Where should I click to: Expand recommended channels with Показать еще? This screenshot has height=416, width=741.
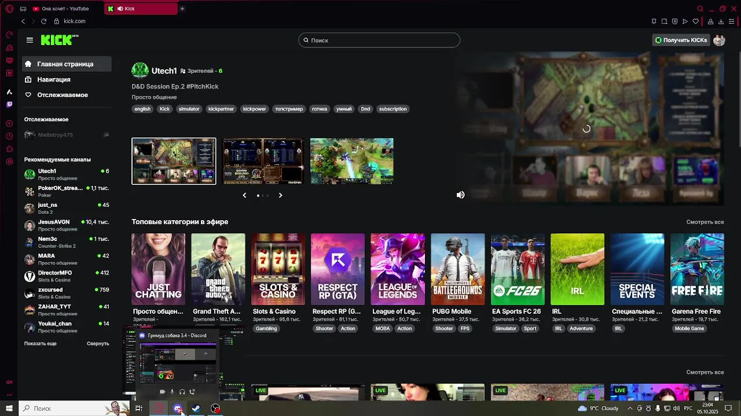(40, 343)
